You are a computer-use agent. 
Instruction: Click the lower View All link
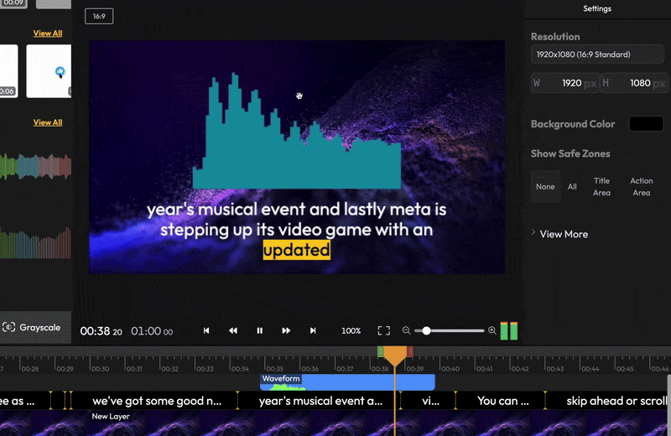pyautogui.click(x=48, y=122)
